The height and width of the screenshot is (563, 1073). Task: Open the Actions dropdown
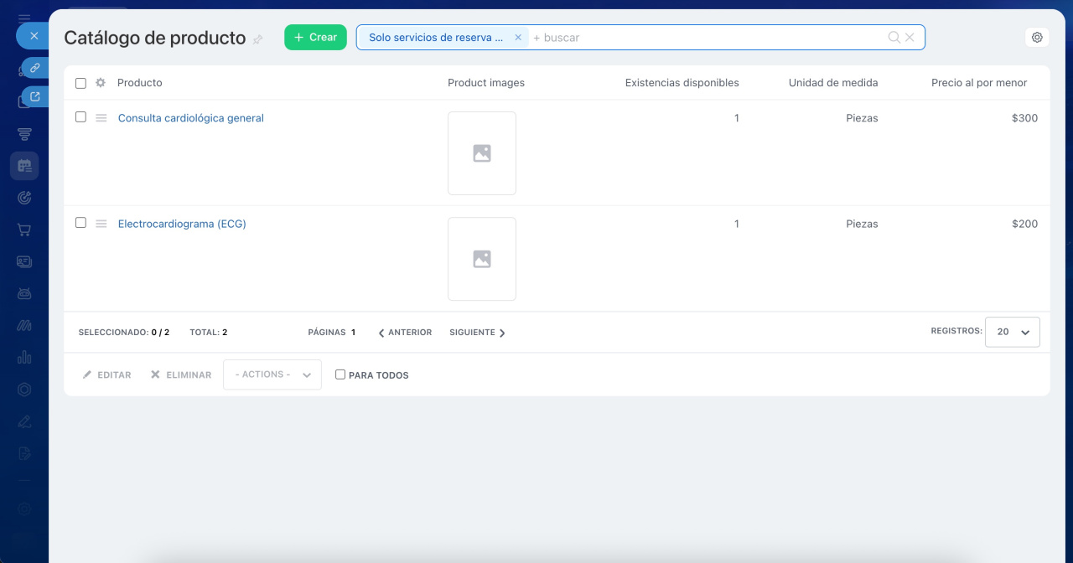point(272,374)
